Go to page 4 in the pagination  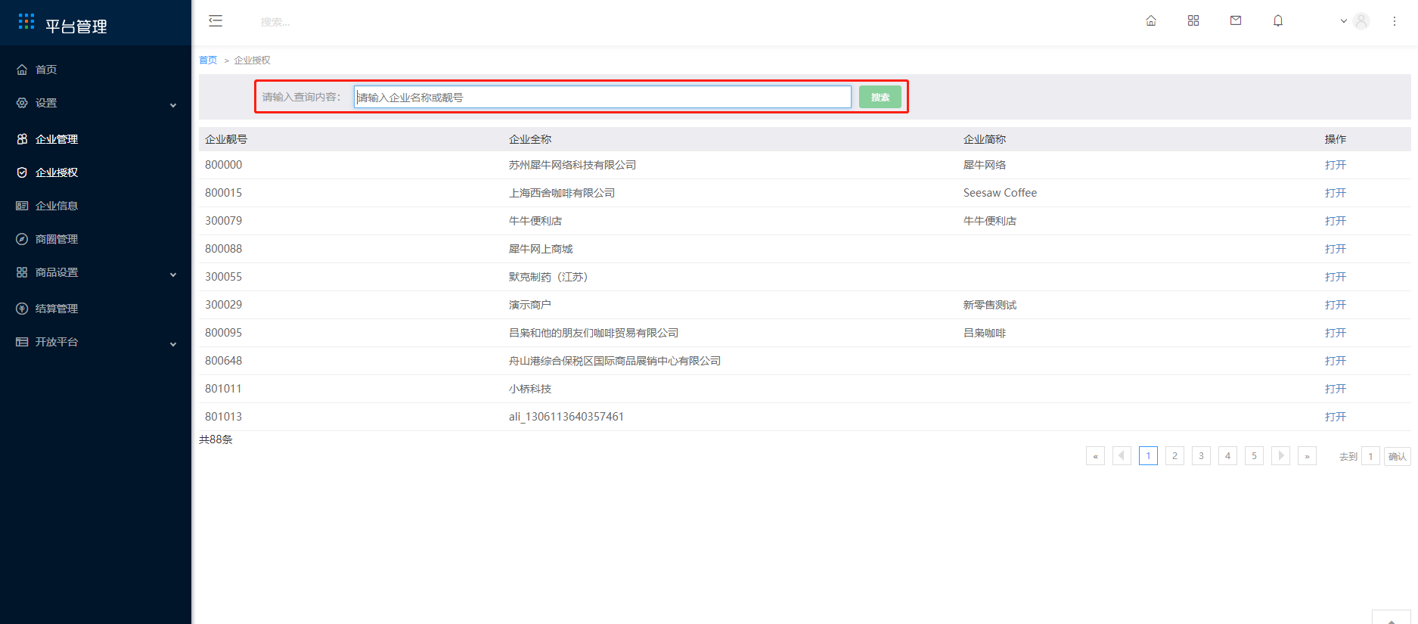(x=1227, y=456)
